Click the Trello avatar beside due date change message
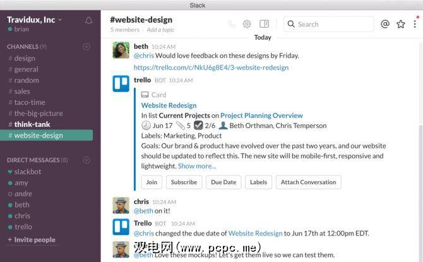The height and width of the screenshot is (262, 423). tap(121, 227)
